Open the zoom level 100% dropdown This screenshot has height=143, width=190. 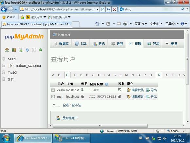[x=183, y=131]
